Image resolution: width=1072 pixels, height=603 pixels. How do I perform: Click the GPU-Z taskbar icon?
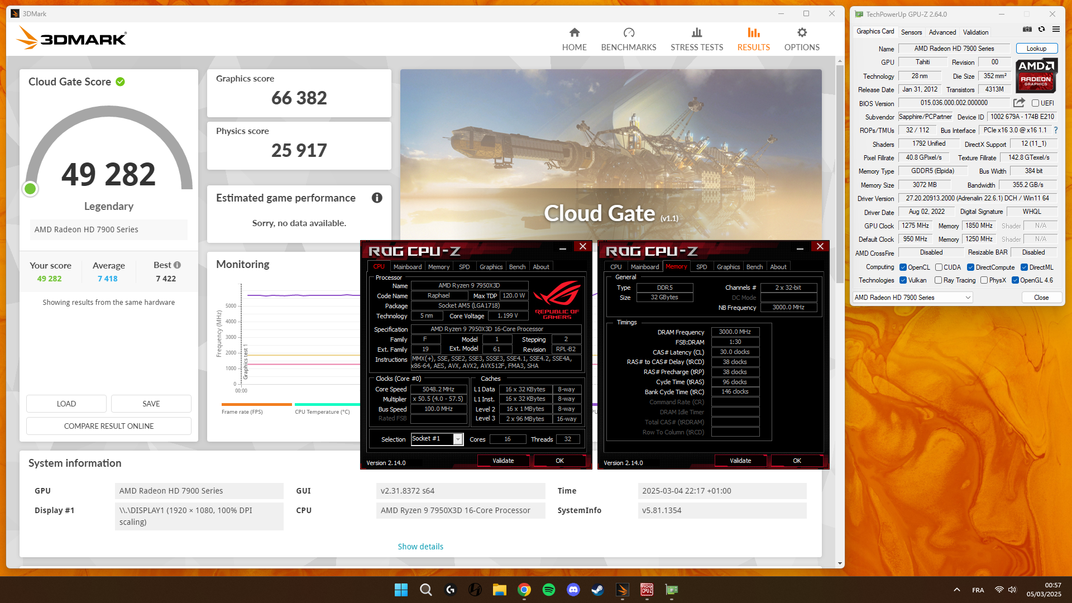coord(671,590)
